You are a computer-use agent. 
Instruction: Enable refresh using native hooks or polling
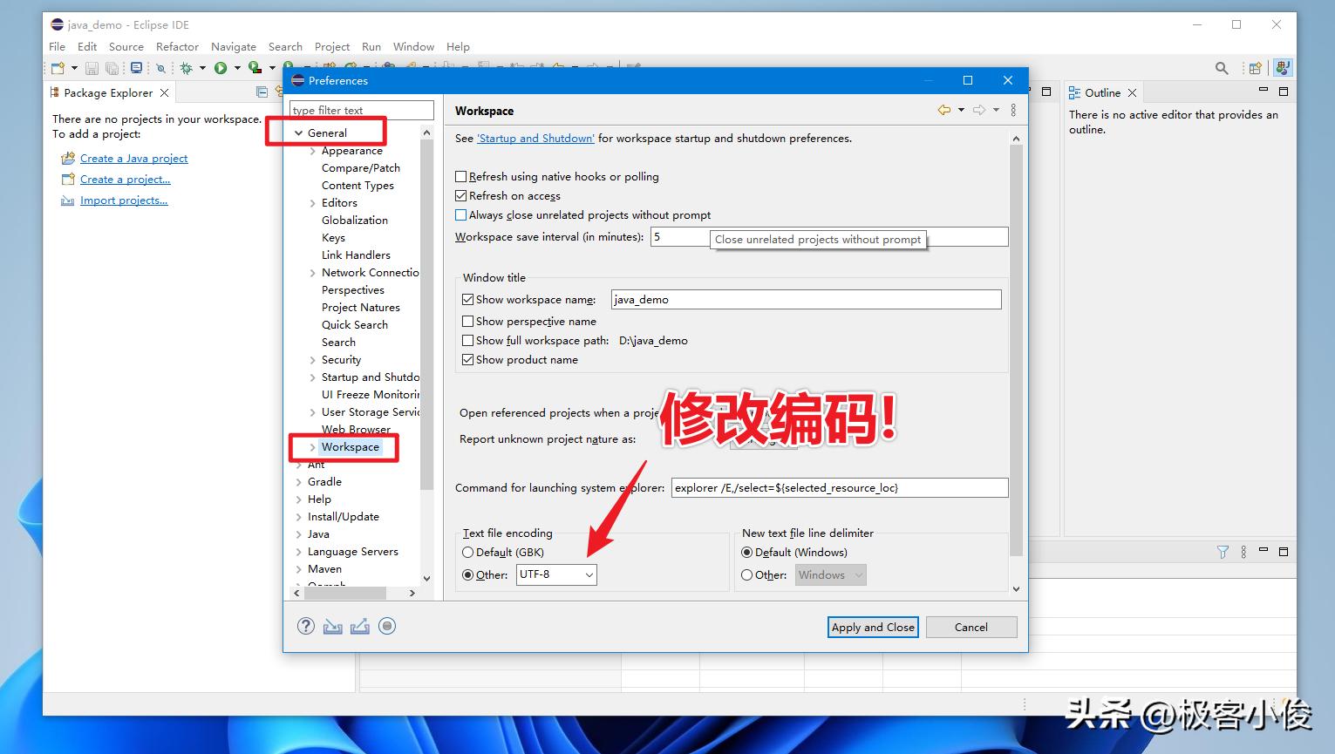461,176
